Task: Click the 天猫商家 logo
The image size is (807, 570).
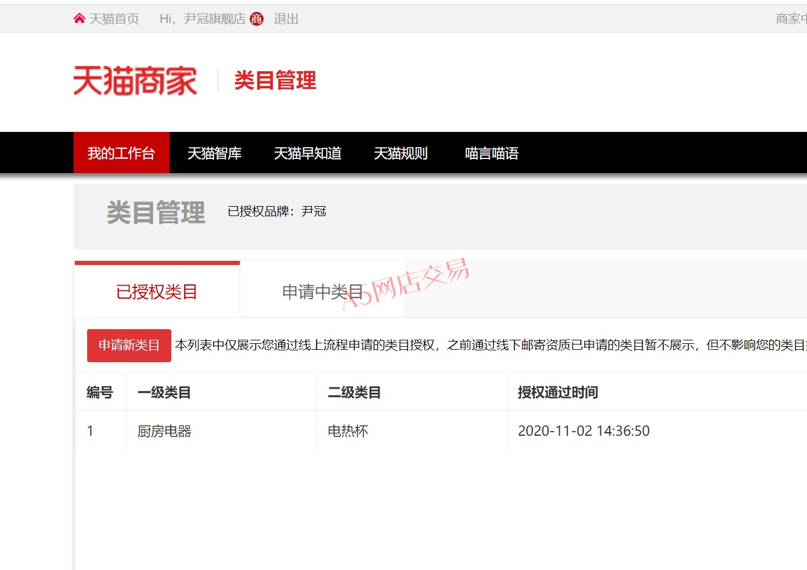Action: (135, 81)
